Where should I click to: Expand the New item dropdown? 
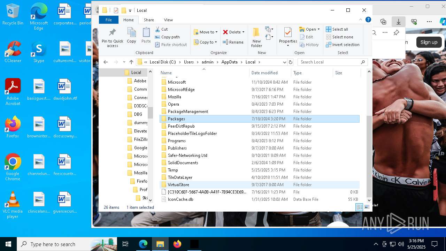(x=269, y=29)
